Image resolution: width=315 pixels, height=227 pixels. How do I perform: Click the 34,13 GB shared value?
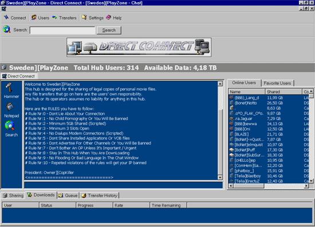pos(275,124)
